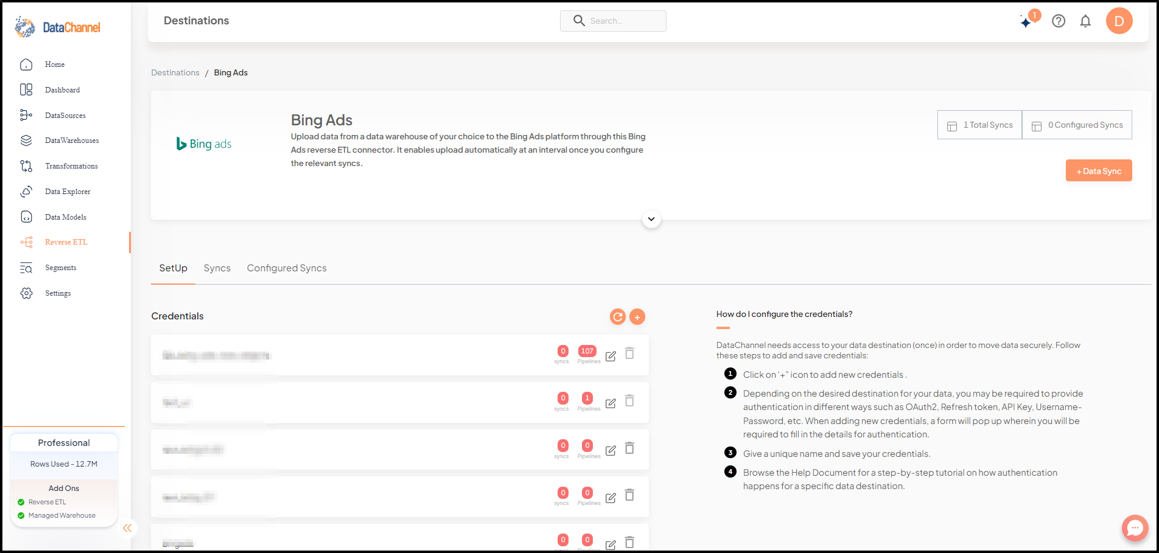The height and width of the screenshot is (553, 1159).
Task: Go back to Destinations via breadcrumb
Action: (x=175, y=72)
